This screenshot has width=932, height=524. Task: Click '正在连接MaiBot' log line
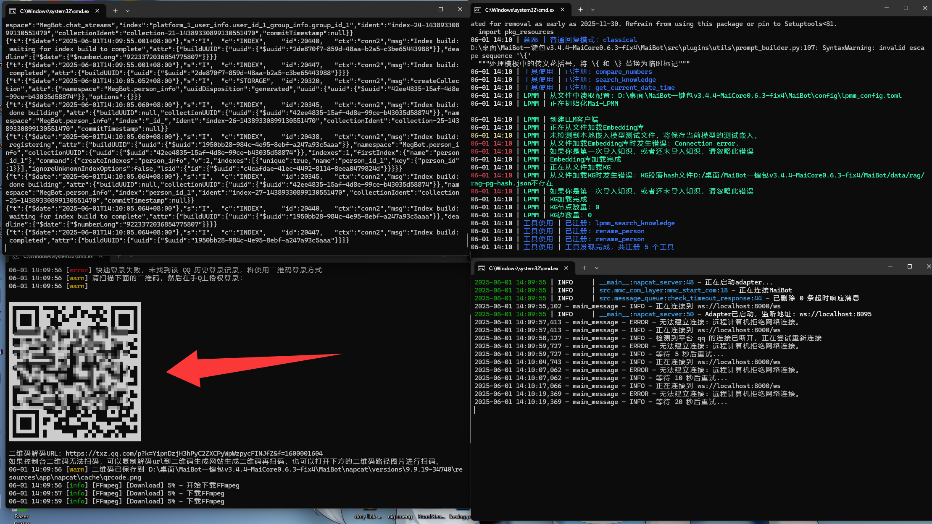point(633,290)
